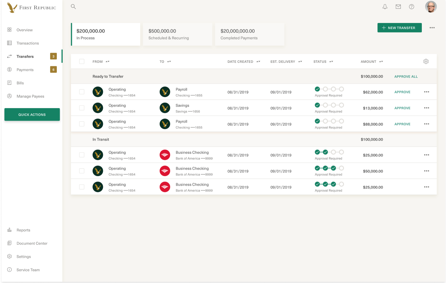Open the user profile avatar
446x283 pixels.
(x=431, y=7)
